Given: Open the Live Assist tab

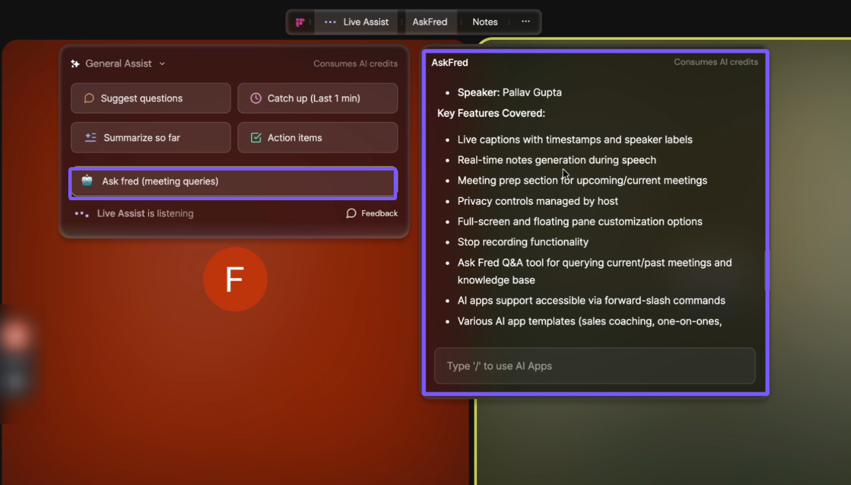Looking at the screenshot, I should (356, 22).
